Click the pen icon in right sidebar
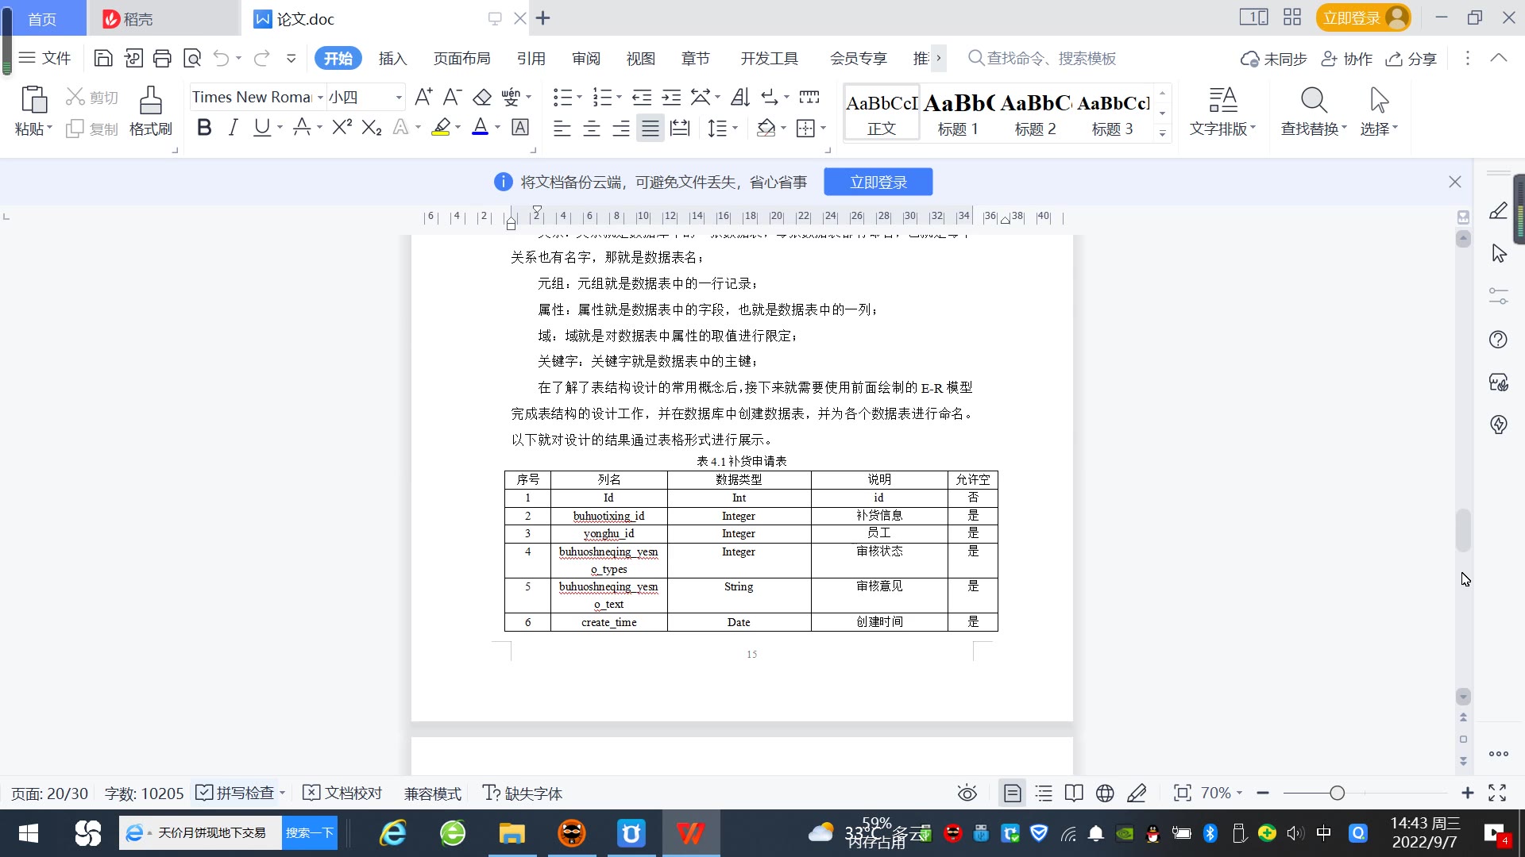This screenshot has height=857, width=1525. tap(1498, 211)
